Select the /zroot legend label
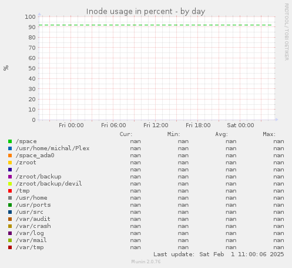 pos(26,163)
